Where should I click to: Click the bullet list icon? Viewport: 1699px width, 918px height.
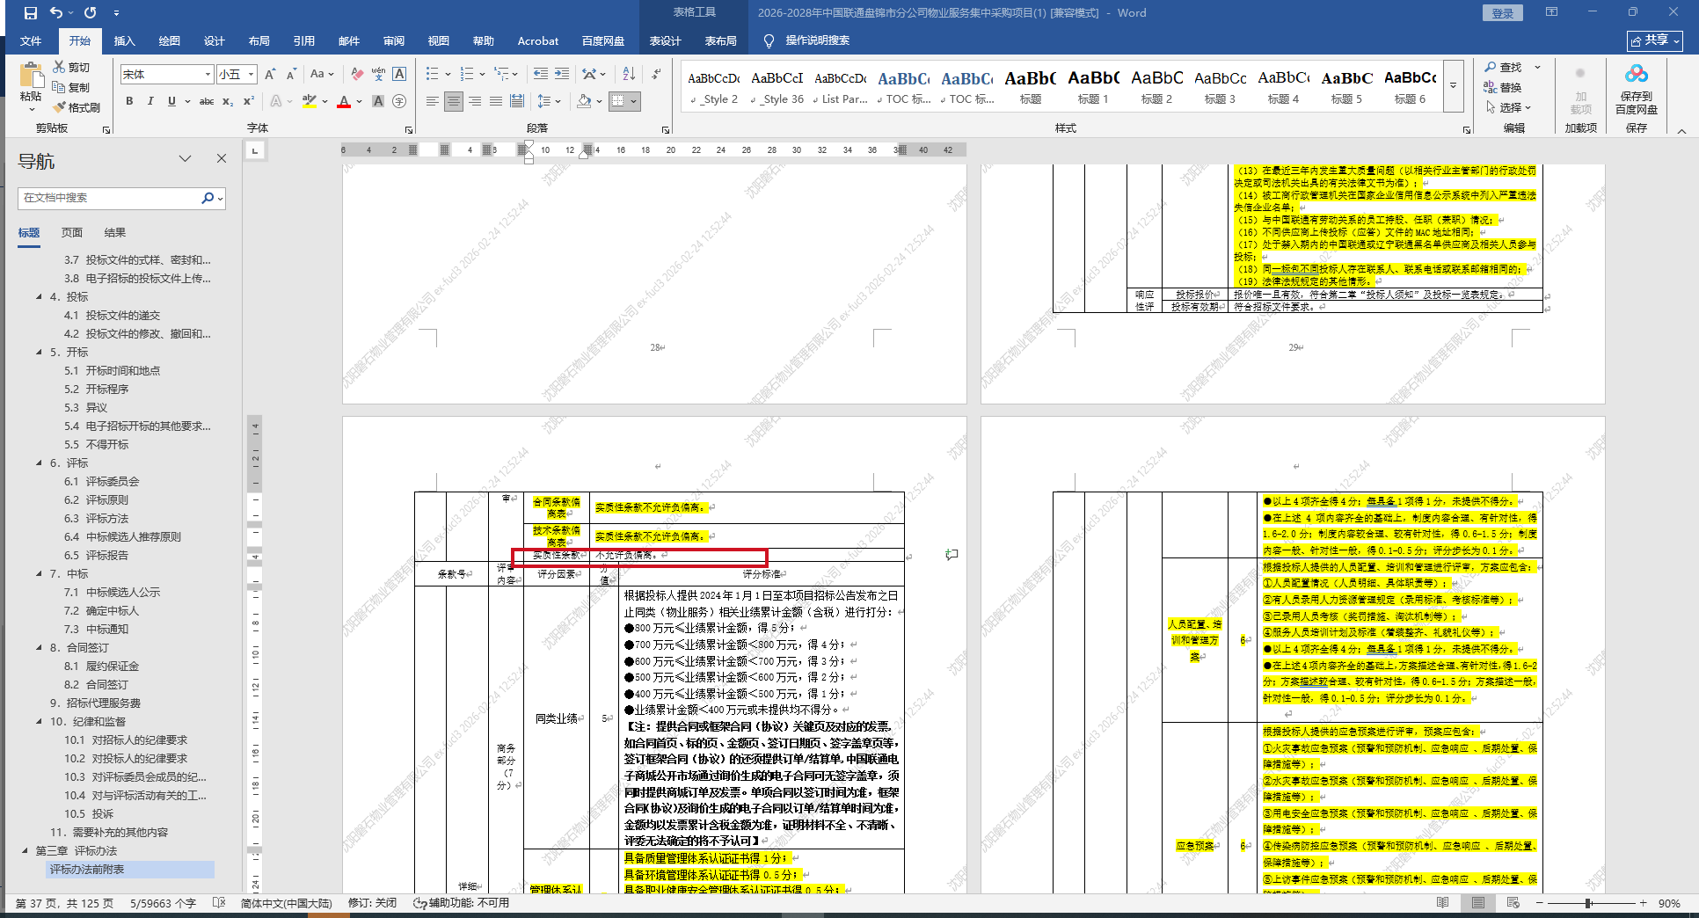(432, 74)
